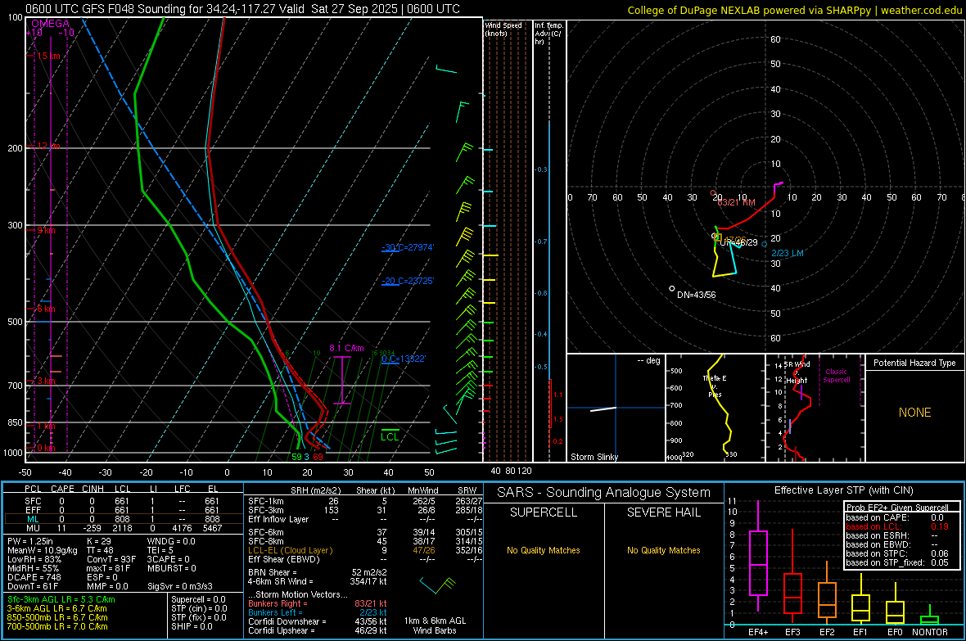
Task: Select the magenta OMEGA label
Action: click(50, 24)
